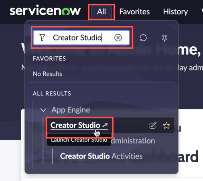Collapse the App Engine section chevron
The image size is (203, 181).
[43, 110]
